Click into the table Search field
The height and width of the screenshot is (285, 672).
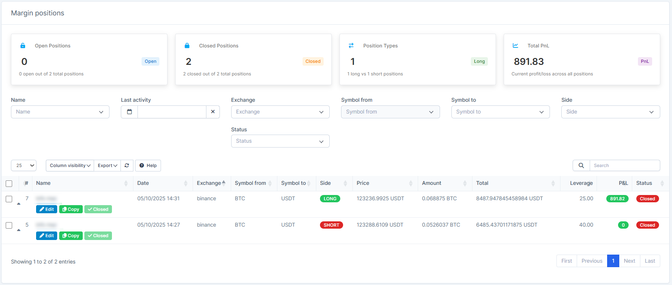tap(625, 165)
